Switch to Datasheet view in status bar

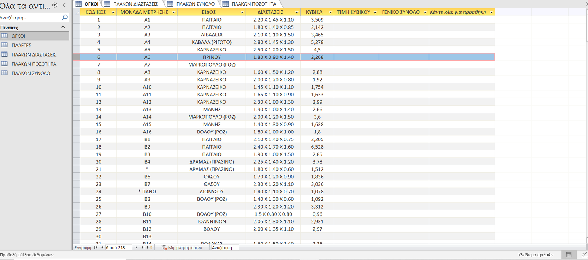pyautogui.click(x=569, y=255)
